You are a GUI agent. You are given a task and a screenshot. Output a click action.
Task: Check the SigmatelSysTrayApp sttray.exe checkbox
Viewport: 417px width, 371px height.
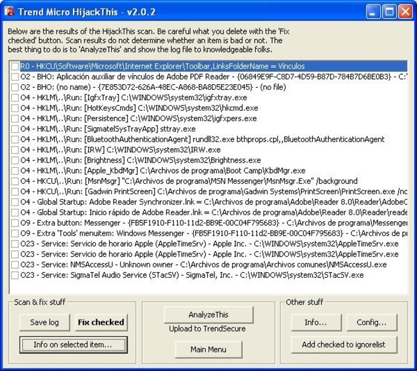(x=15, y=129)
